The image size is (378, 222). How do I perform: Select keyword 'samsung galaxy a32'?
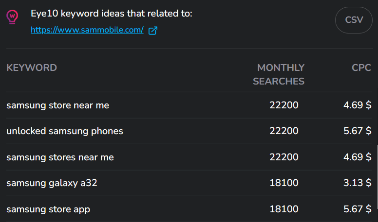tap(52, 183)
